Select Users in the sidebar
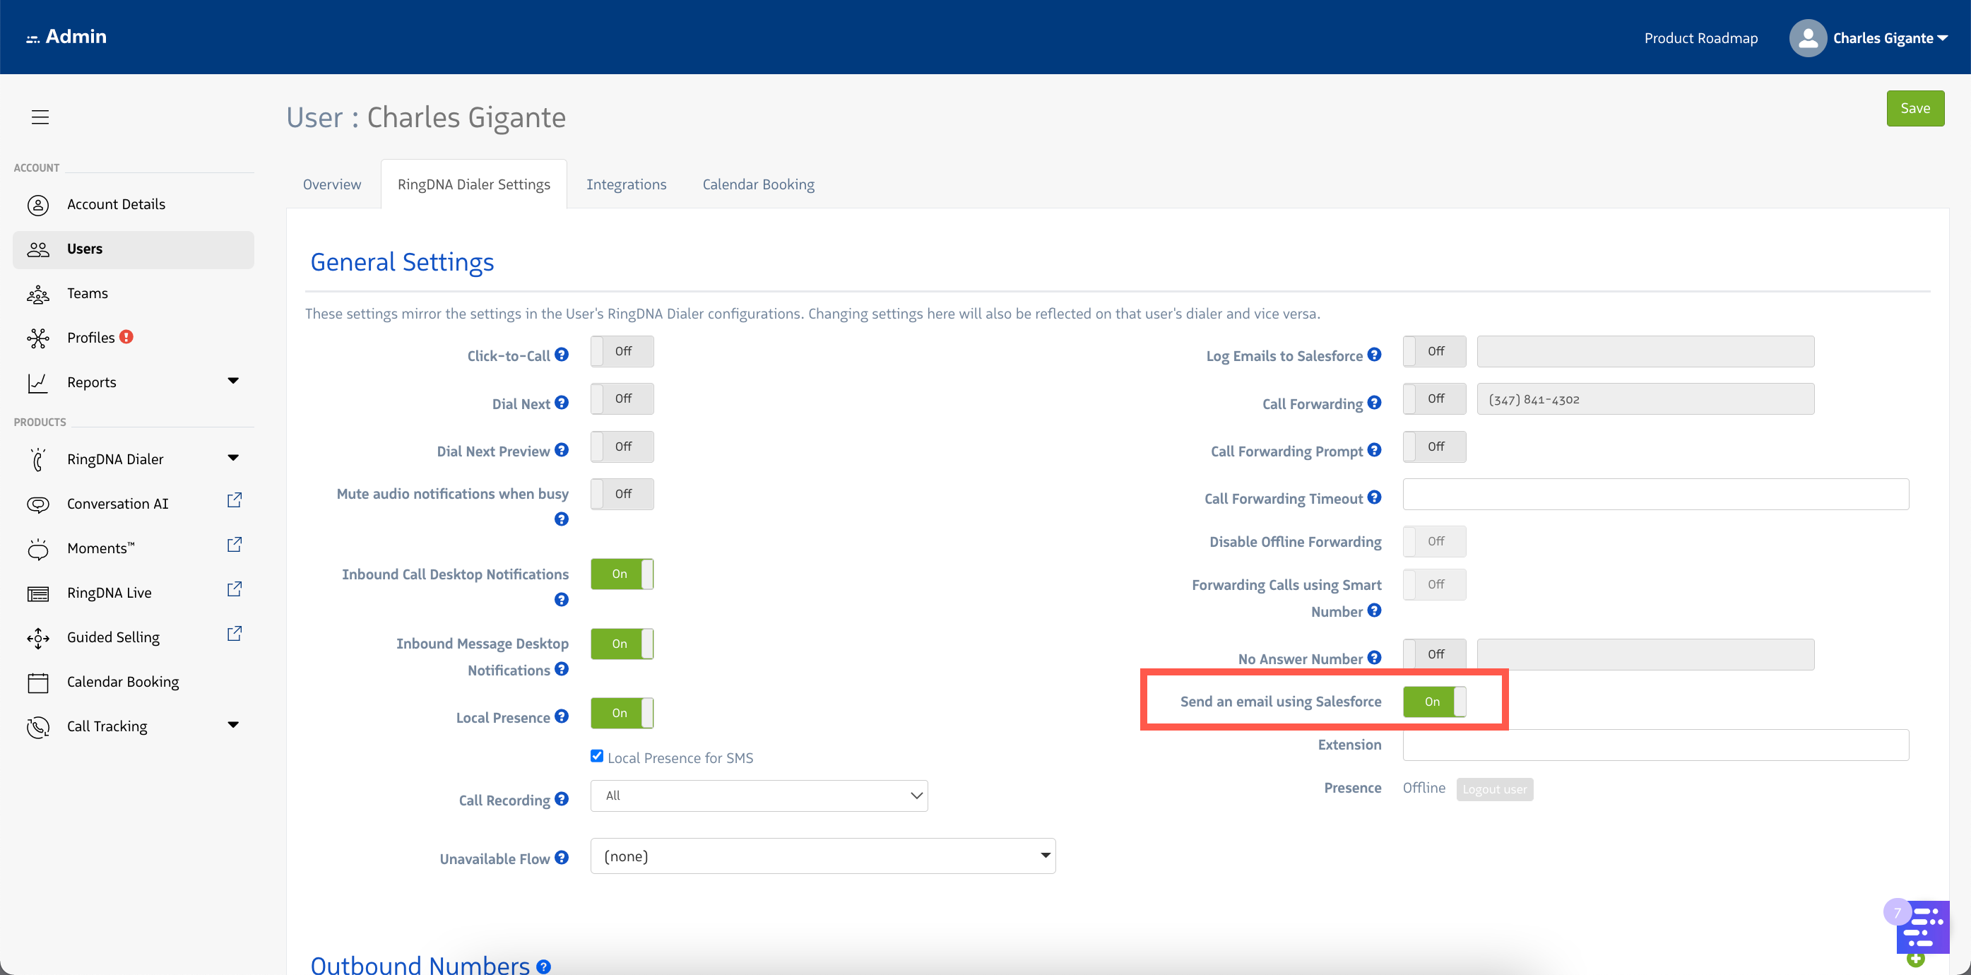This screenshot has height=975, width=1971. tap(133, 249)
